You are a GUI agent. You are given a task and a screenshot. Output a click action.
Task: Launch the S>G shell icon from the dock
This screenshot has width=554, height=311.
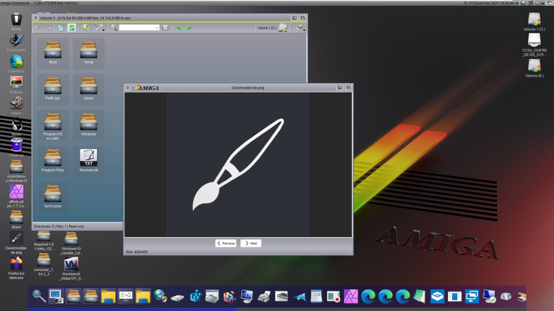tap(126, 296)
